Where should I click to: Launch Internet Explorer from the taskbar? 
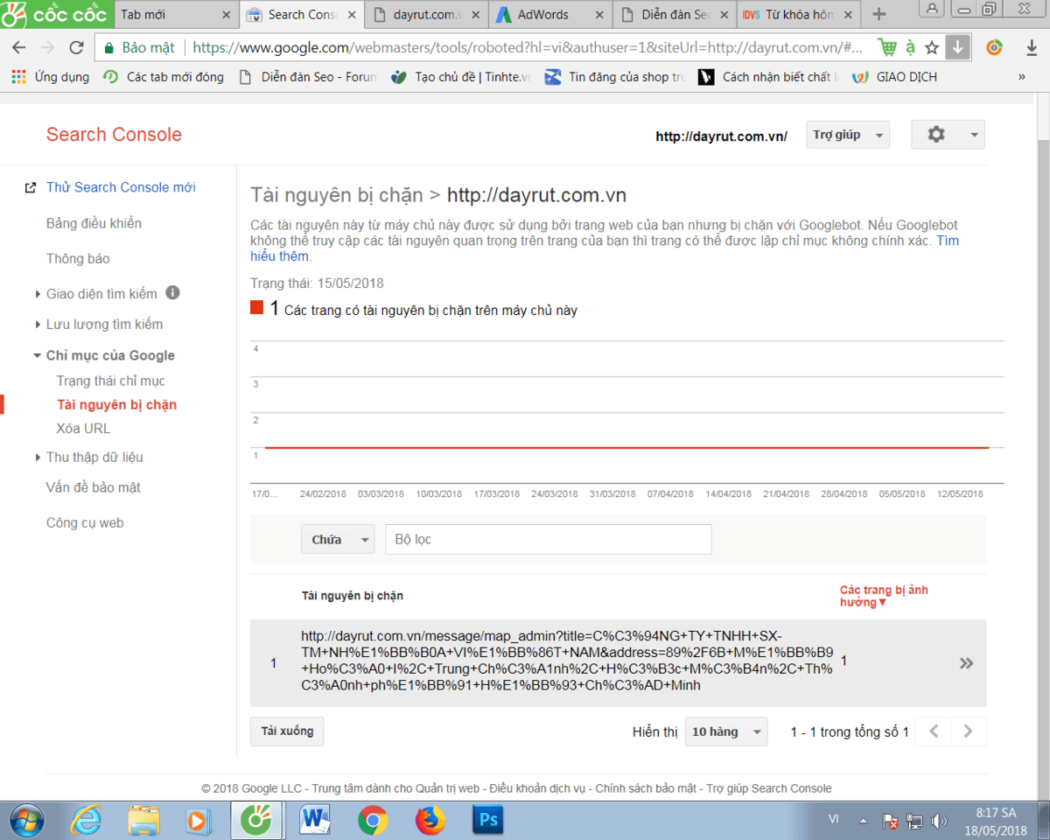(x=86, y=820)
